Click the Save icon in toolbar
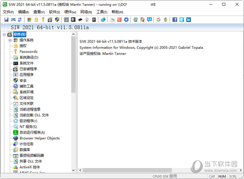The height and width of the screenshot is (179, 244). pyautogui.click(x=6, y=20)
